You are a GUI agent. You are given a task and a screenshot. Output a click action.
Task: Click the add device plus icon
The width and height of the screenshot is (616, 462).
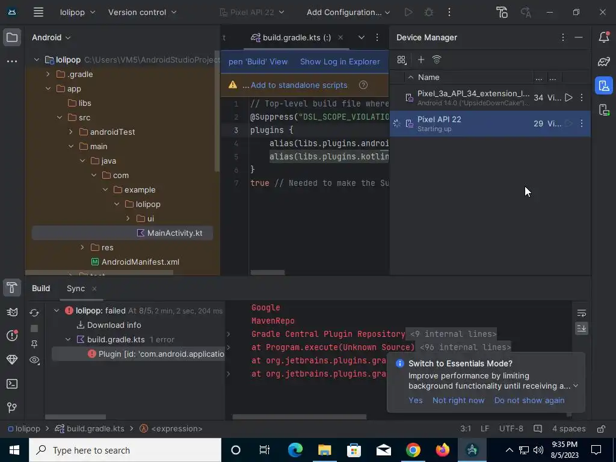tap(420, 60)
